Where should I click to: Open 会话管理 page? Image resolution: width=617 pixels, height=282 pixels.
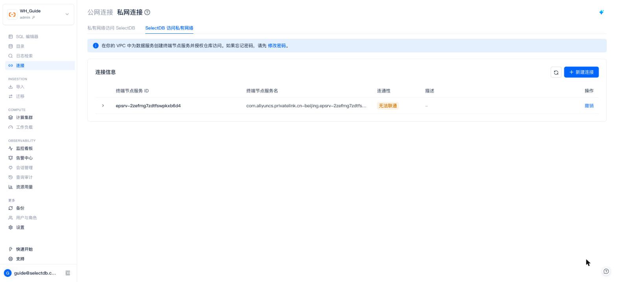tap(24, 168)
